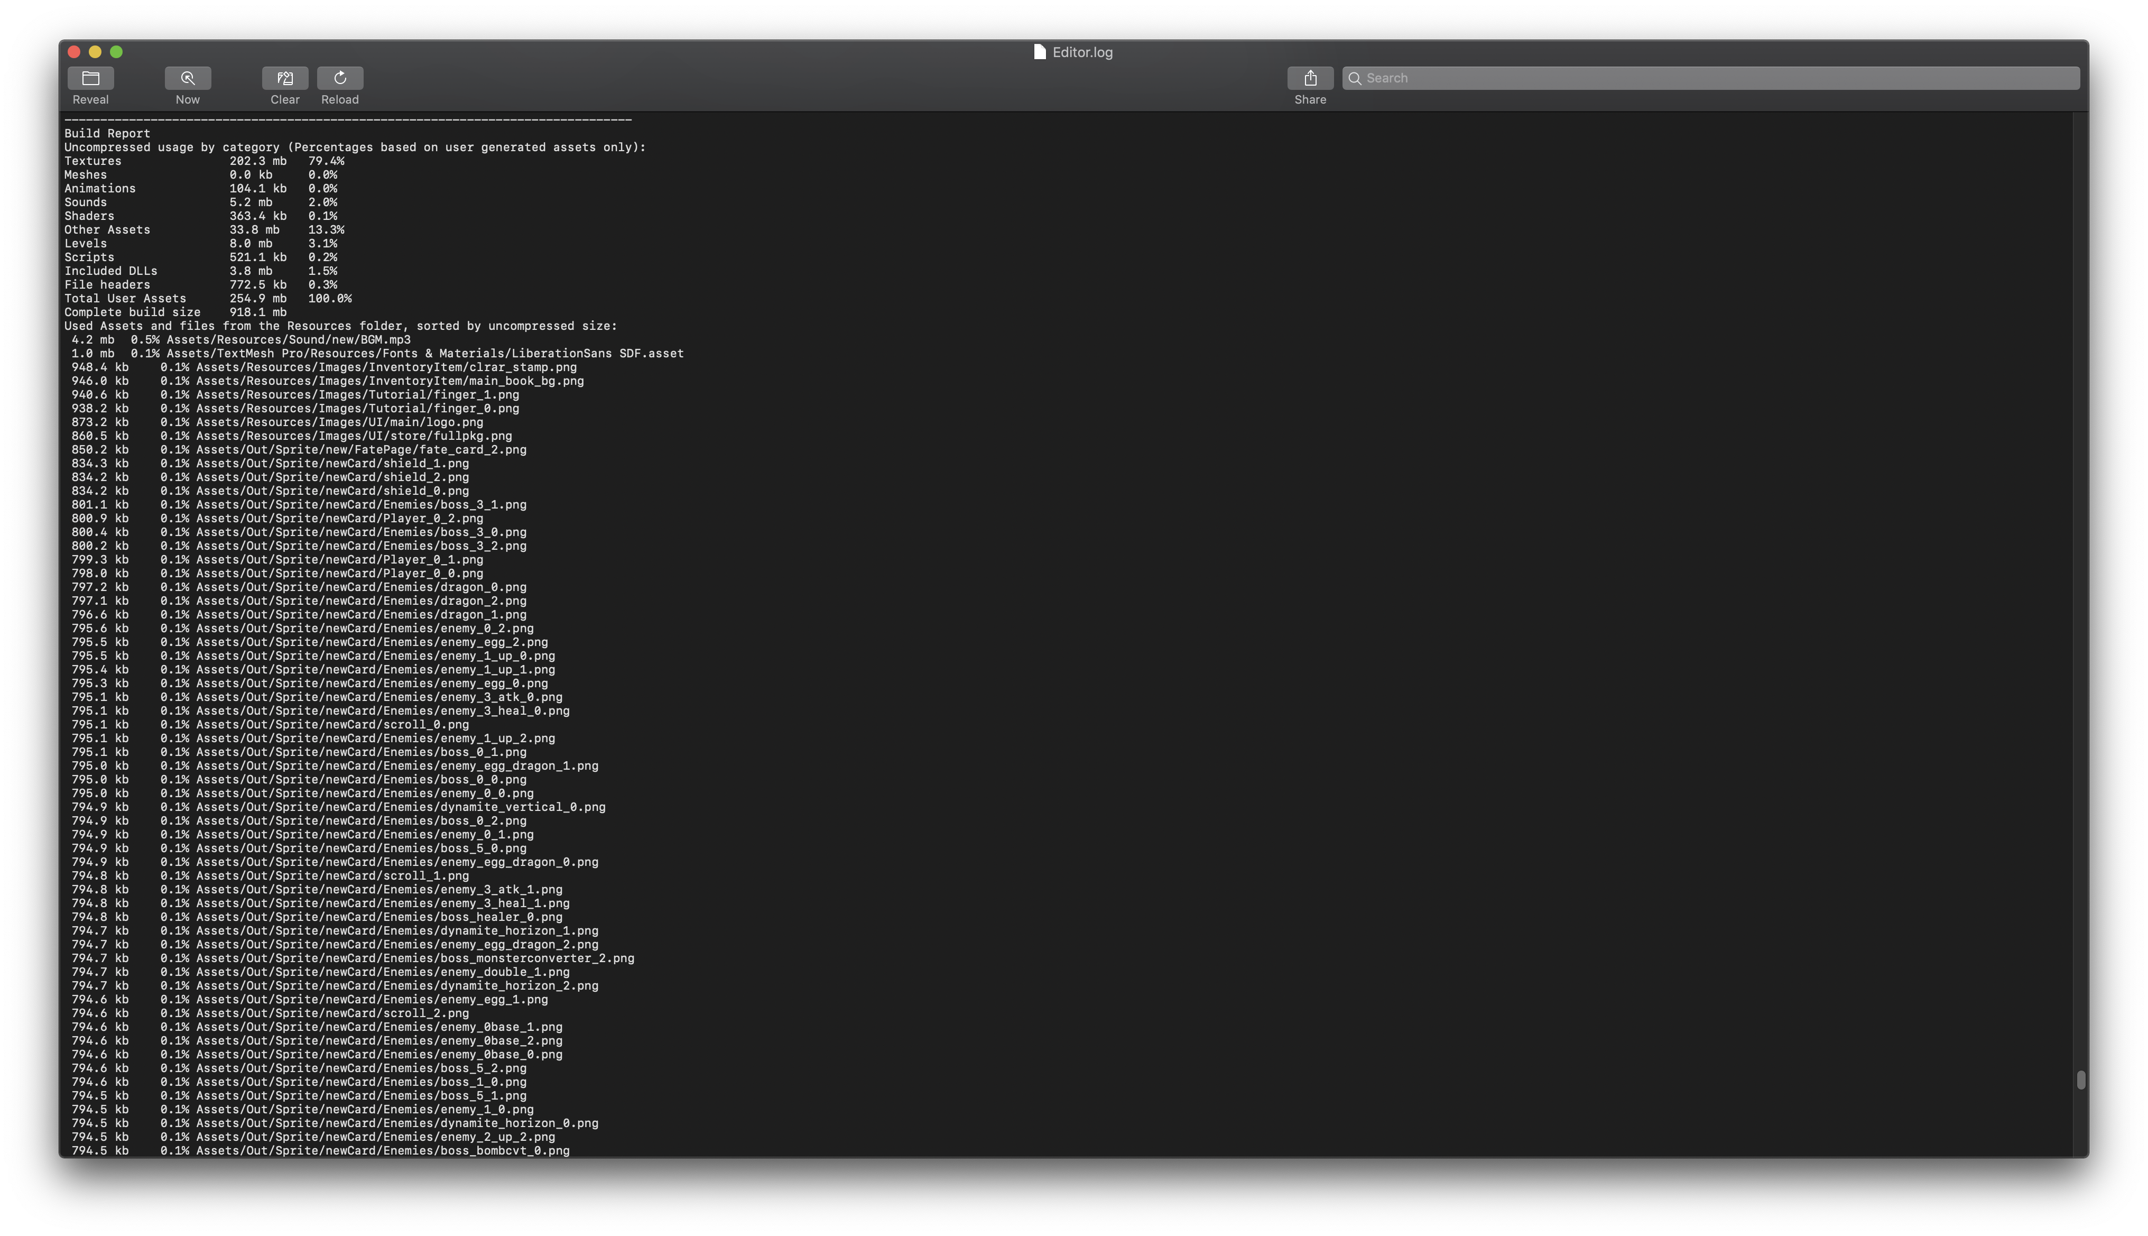Click the Build Report heading line
Viewport: 2148px width, 1236px height.
(x=107, y=133)
